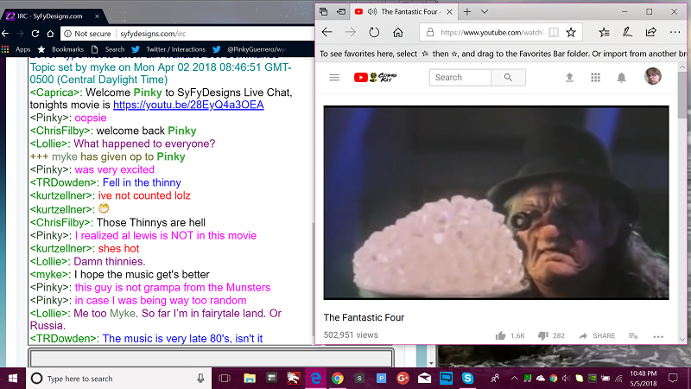Open the Search bookmark in Chrome
The height and width of the screenshot is (389, 691).
[108, 49]
